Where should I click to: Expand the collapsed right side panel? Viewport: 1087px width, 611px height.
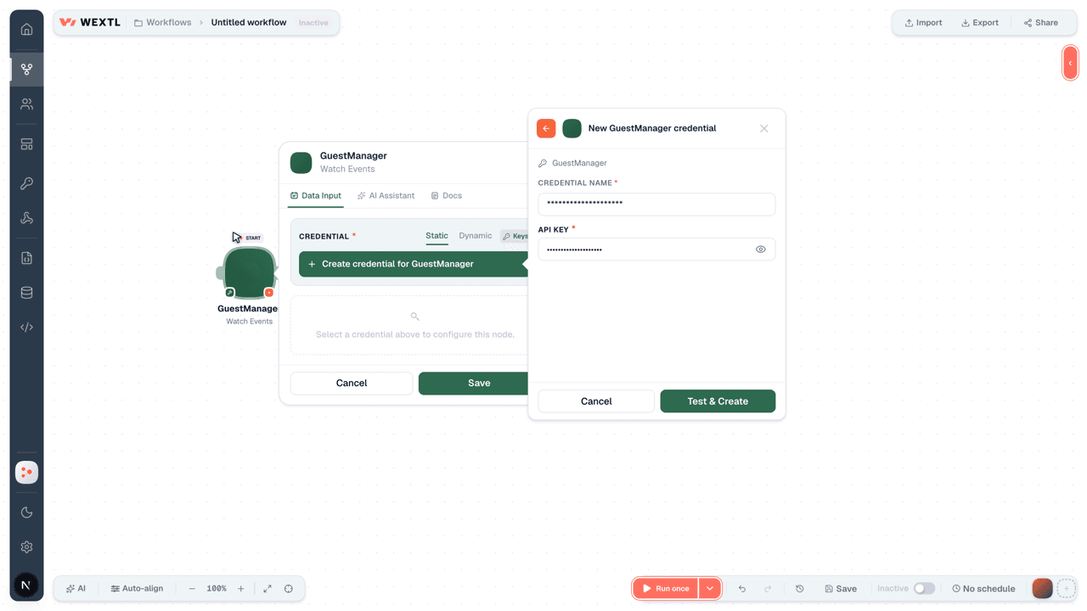pyautogui.click(x=1070, y=63)
